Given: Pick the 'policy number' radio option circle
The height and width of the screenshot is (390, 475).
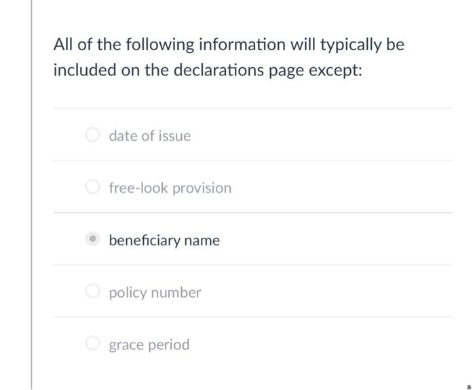Looking at the screenshot, I should click(x=93, y=291).
